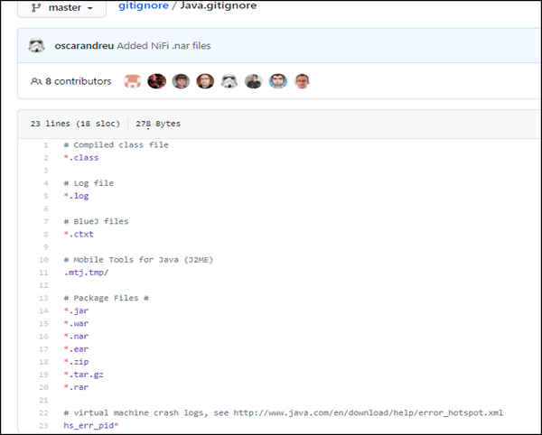Click the people icon beside 8 contributors

36,81
